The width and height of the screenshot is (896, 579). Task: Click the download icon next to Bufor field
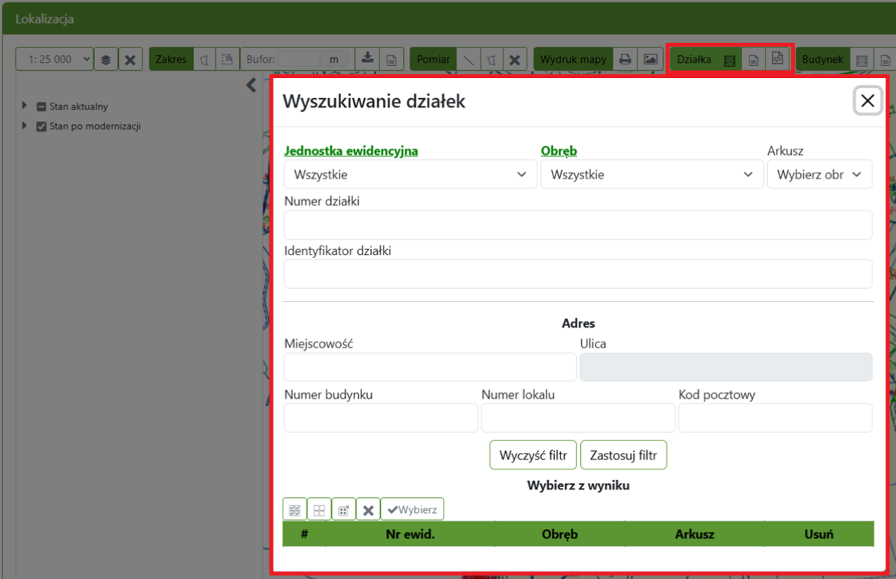click(x=367, y=59)
